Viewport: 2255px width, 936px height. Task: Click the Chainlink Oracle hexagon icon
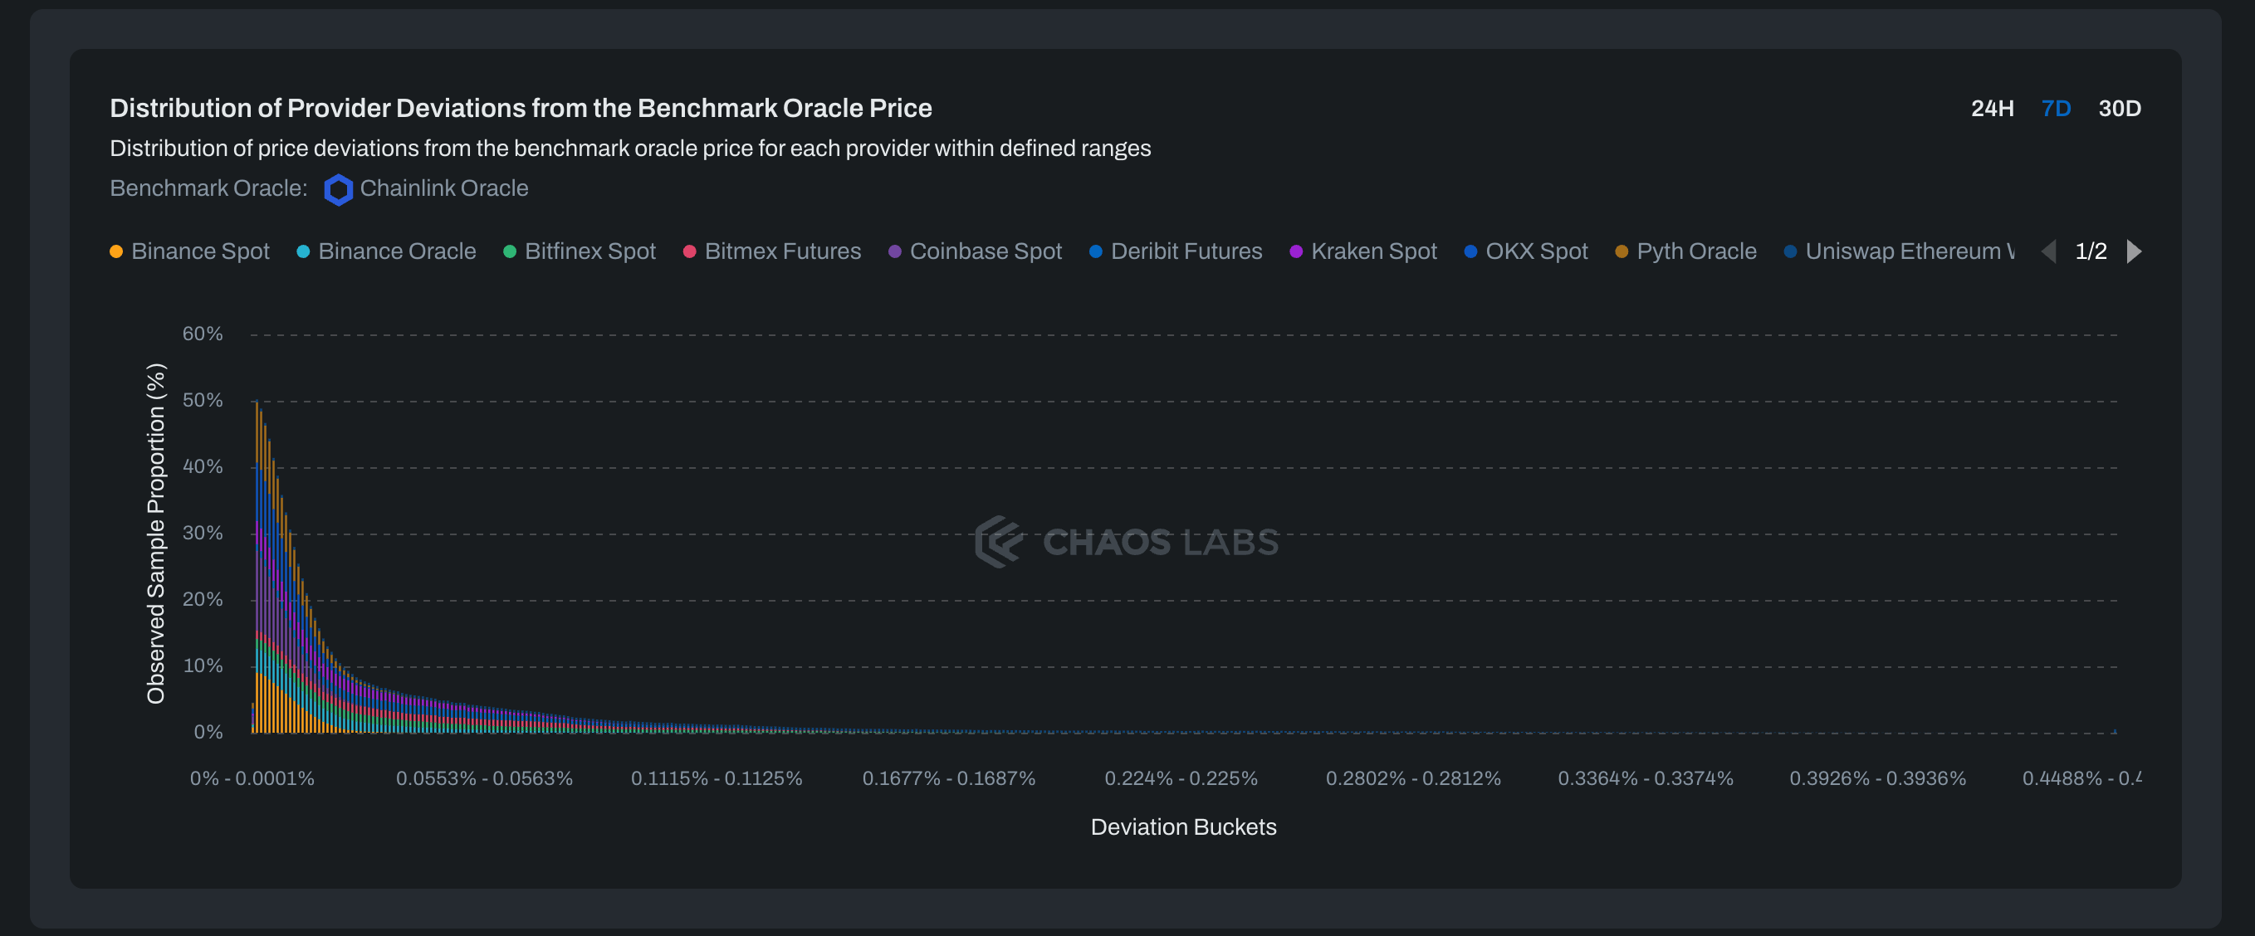pyautogui.click(x=338, y=189)
